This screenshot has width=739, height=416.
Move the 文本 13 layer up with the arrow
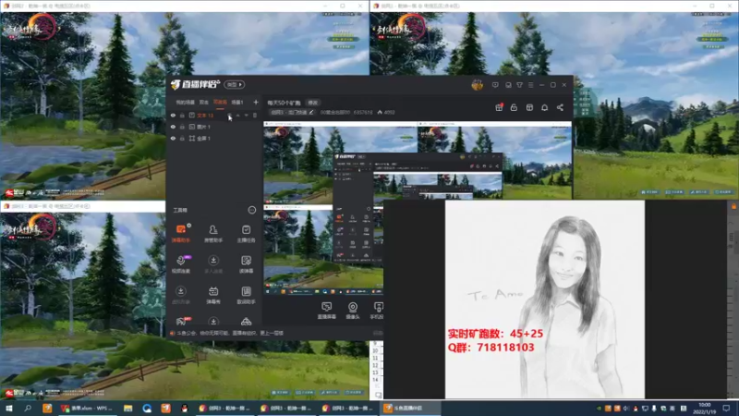click(238, 115)
